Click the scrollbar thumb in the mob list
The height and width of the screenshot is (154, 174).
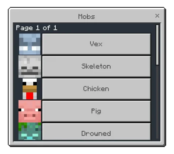click(157, 45)
